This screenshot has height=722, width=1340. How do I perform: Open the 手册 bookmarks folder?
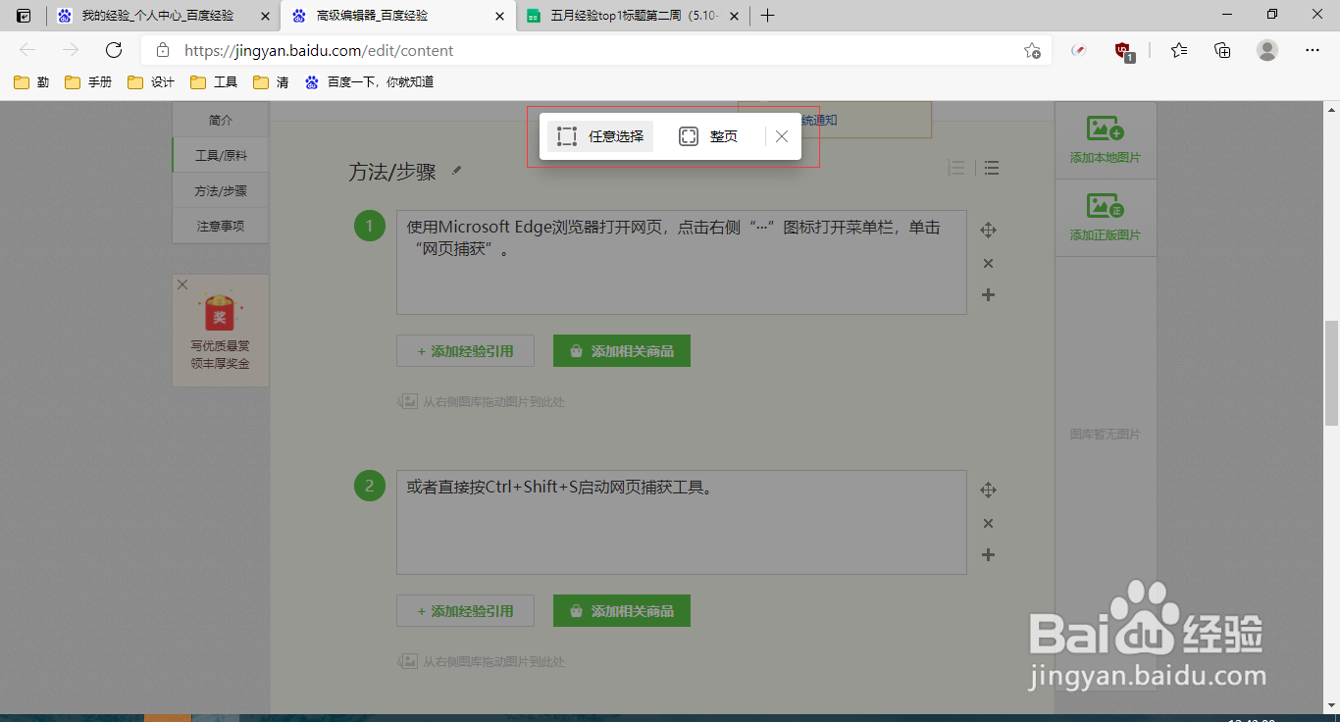pyautogui.click(x=88, y=82)
